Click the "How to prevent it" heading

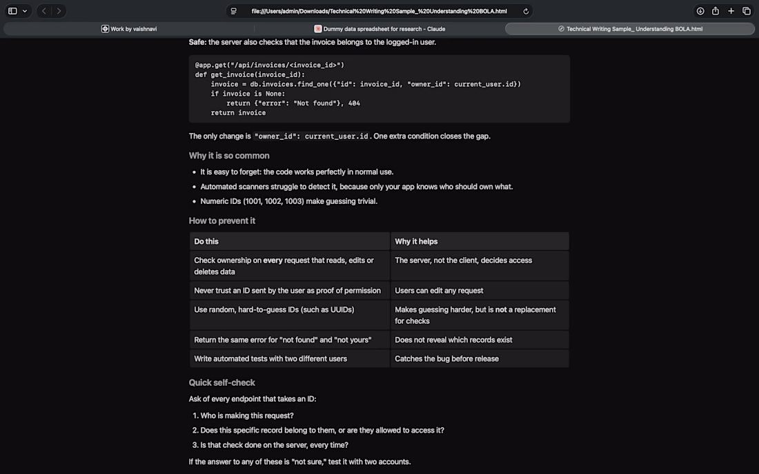click(x=221, y=221)
